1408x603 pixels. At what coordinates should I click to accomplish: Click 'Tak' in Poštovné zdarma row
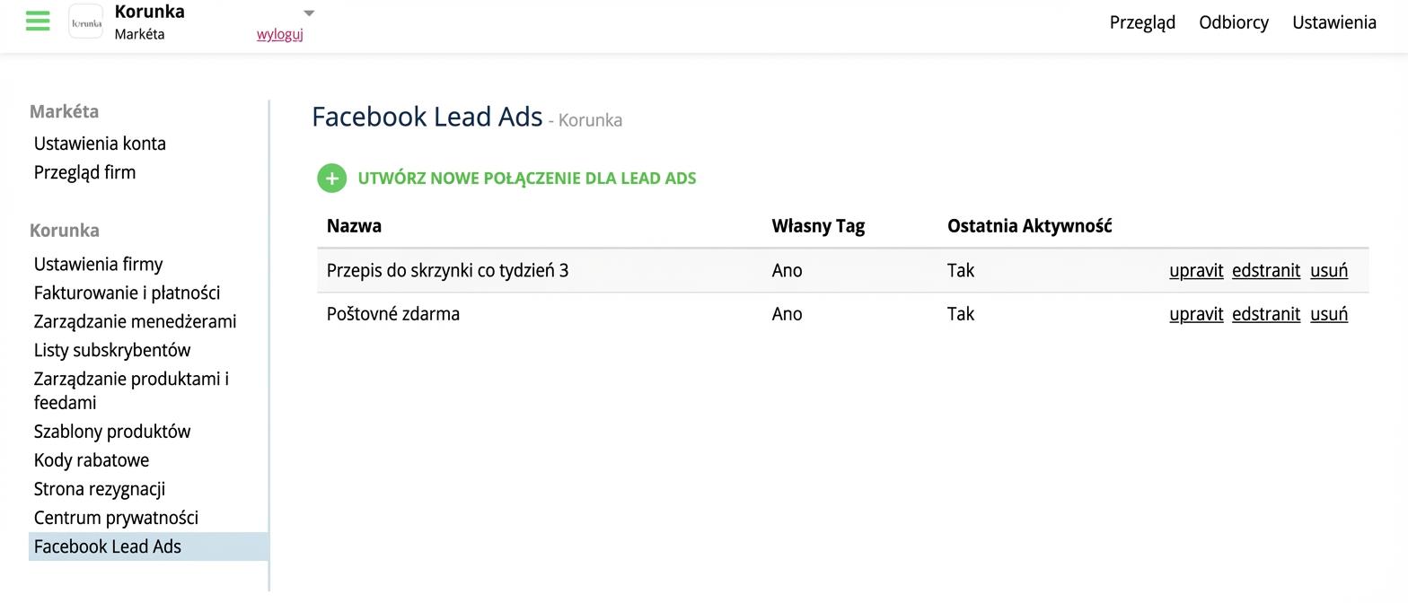click(x=960, y=314)
